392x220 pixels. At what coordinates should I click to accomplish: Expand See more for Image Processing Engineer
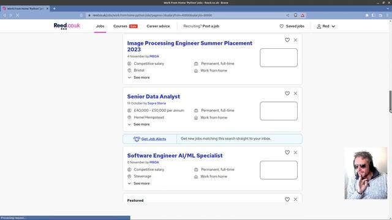click(138, 78)
